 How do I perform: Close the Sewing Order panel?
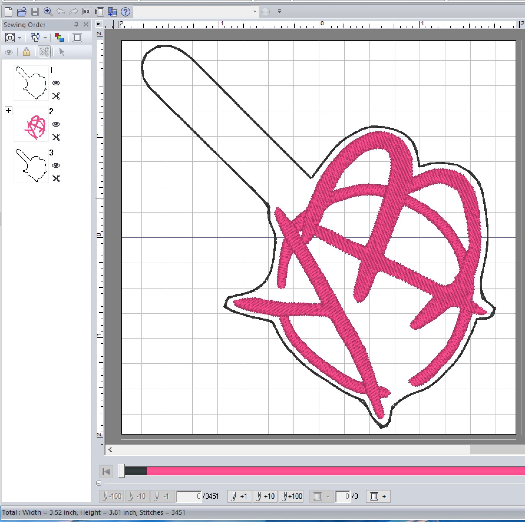coord(86,24)
